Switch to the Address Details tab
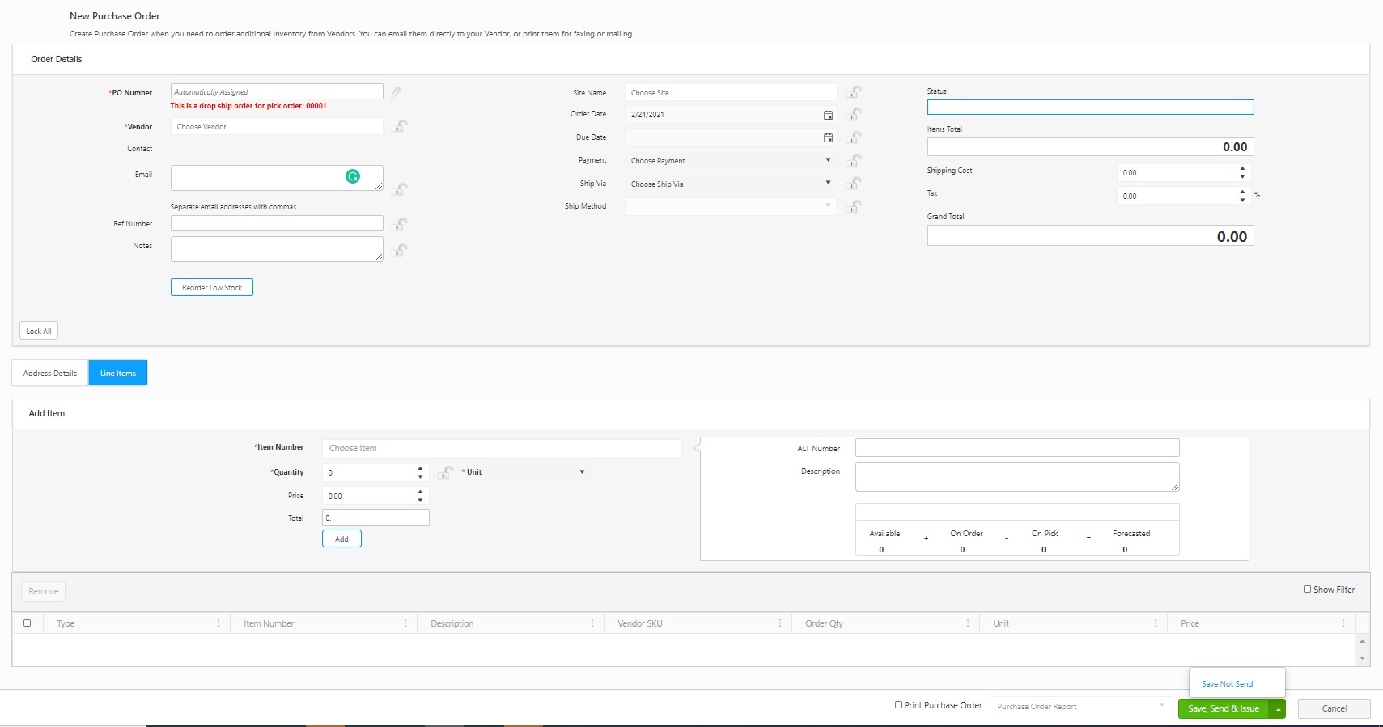This screenshot has height=727, width=1383. [50, 374]
